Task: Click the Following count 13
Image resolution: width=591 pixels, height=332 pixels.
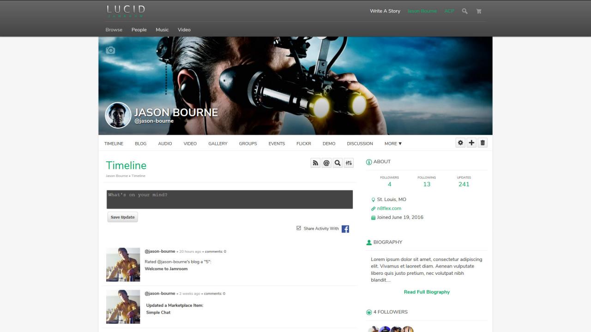Action: pos(427,184)
